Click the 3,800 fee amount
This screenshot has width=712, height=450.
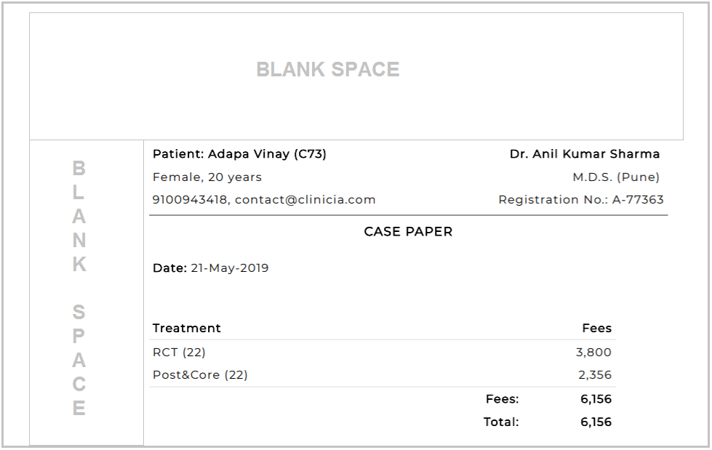(x=593, y=353)
